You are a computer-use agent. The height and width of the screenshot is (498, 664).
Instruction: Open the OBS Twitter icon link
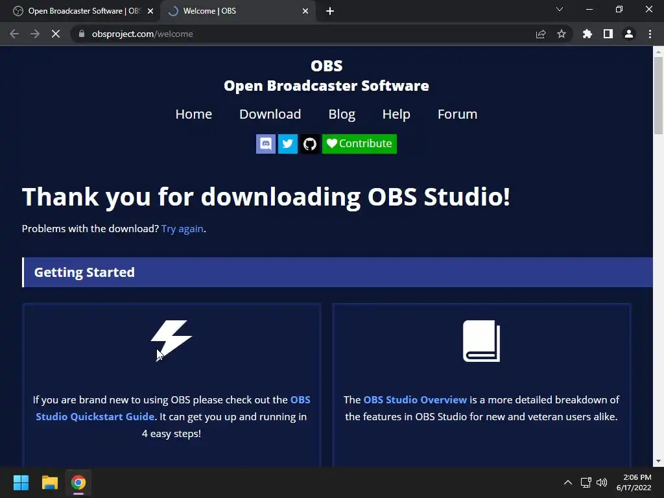tap(287, 144)
